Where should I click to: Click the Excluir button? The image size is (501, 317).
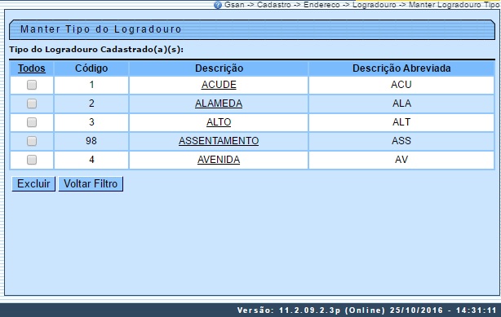point(33,184)
